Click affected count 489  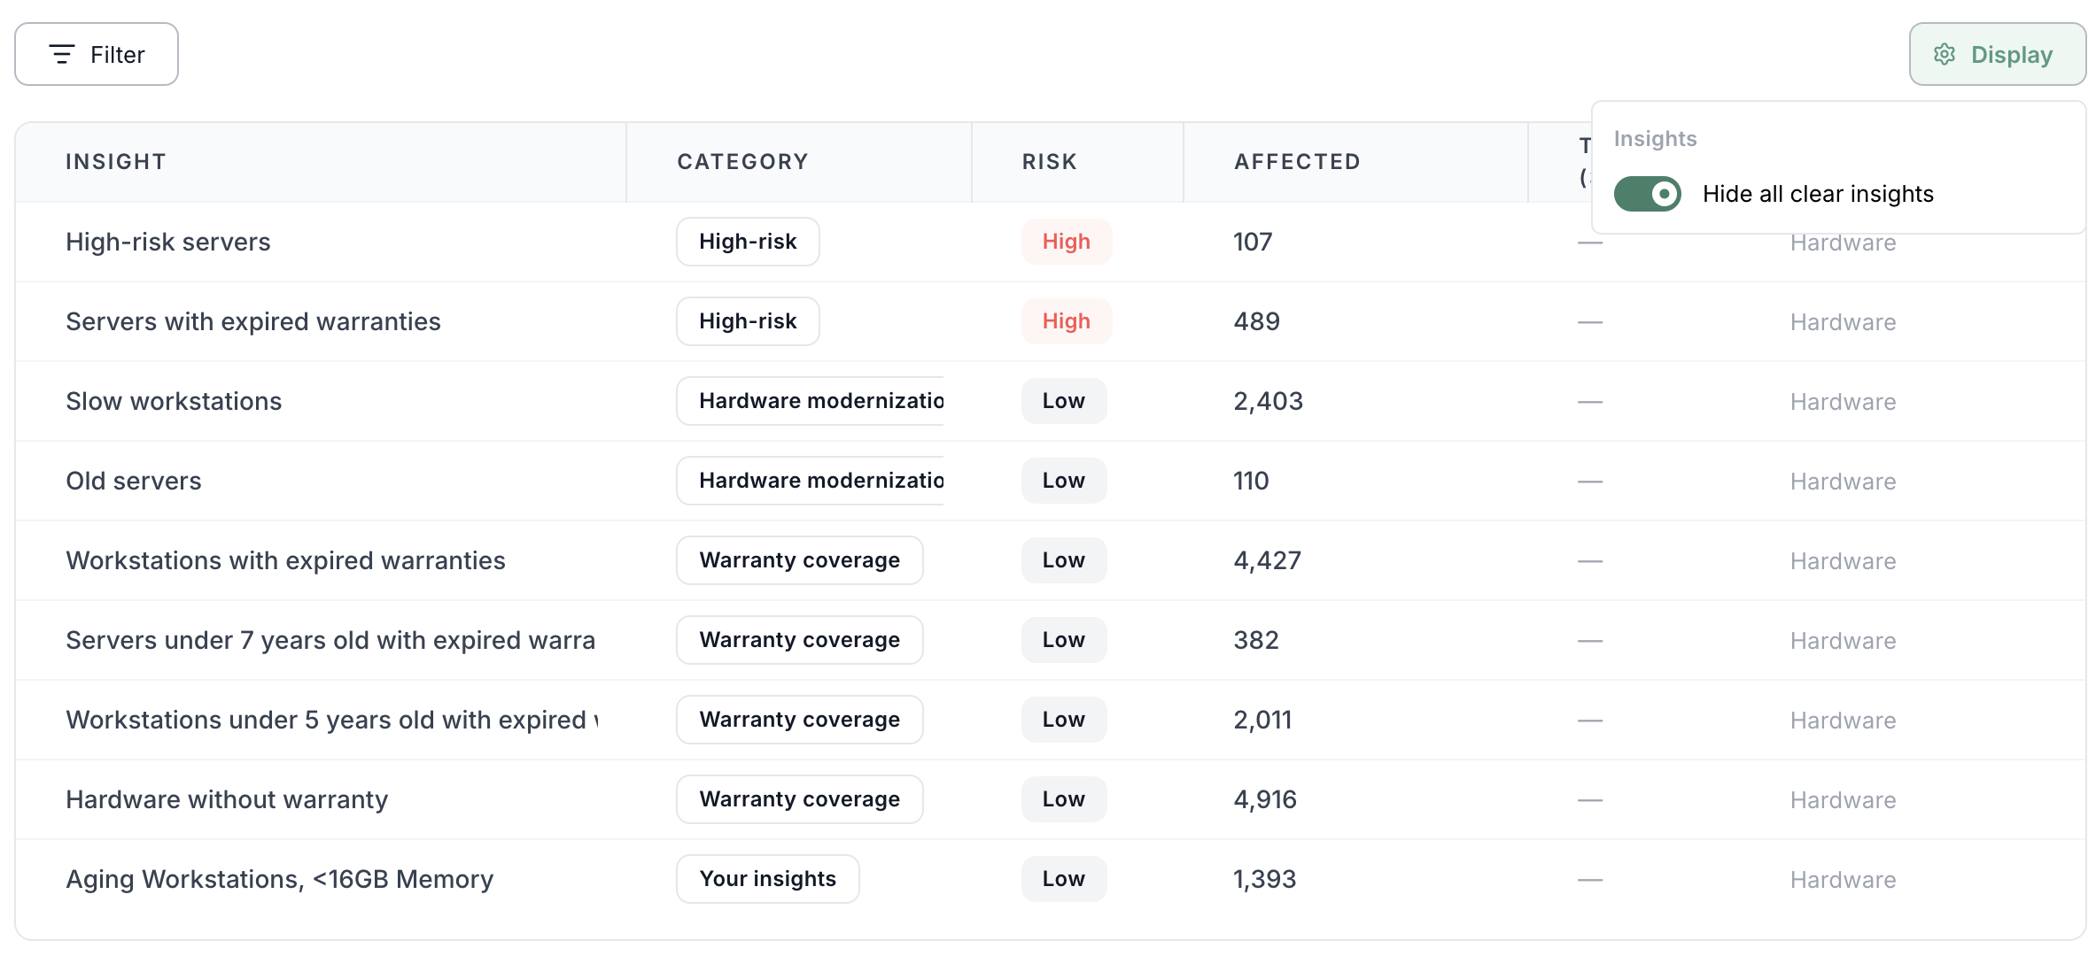1257,321
